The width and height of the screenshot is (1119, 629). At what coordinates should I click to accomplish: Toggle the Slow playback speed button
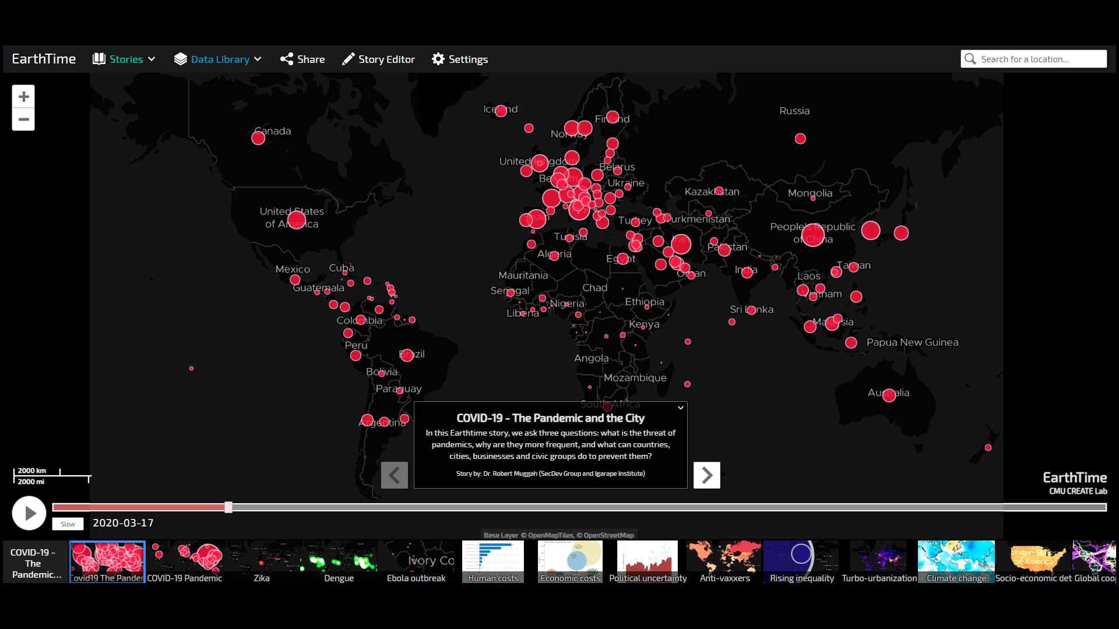pos(68,524)
